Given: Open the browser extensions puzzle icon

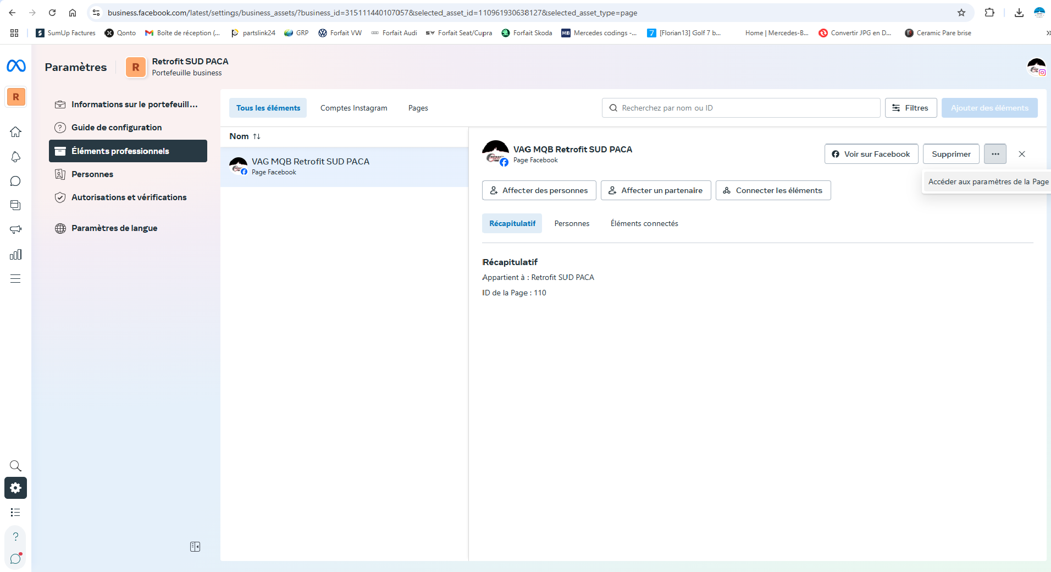Looking at the screenshot, I should pyautogui.click(x=989, y=13).
